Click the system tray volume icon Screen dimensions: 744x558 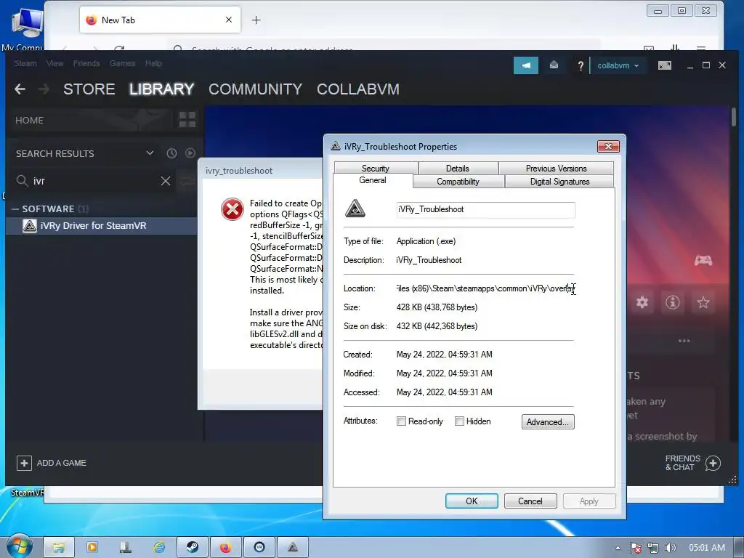tap(670, 548)
